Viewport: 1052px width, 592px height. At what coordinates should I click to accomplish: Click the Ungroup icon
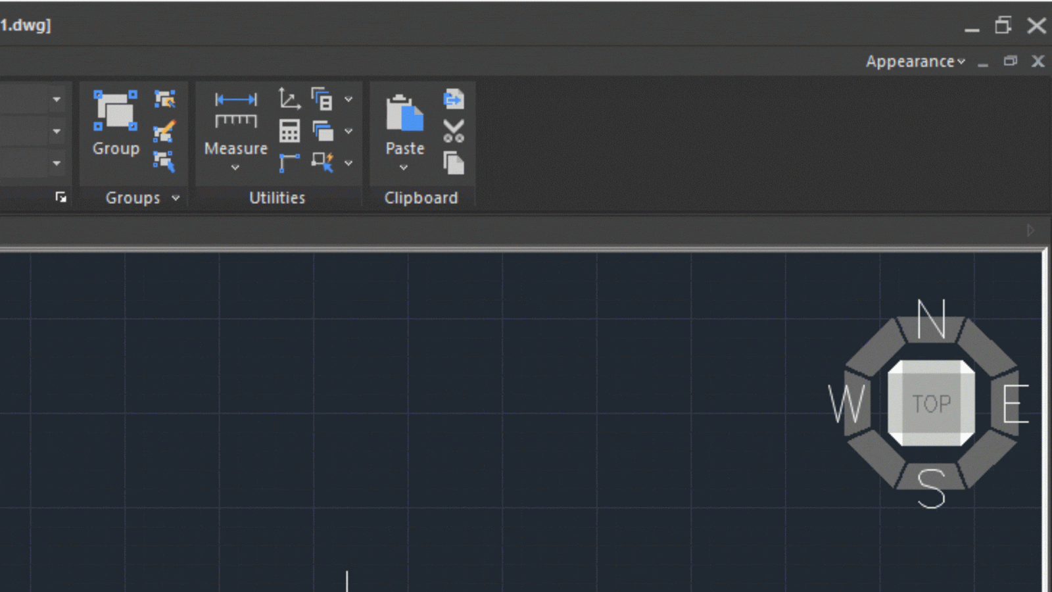tap(164, 99)
